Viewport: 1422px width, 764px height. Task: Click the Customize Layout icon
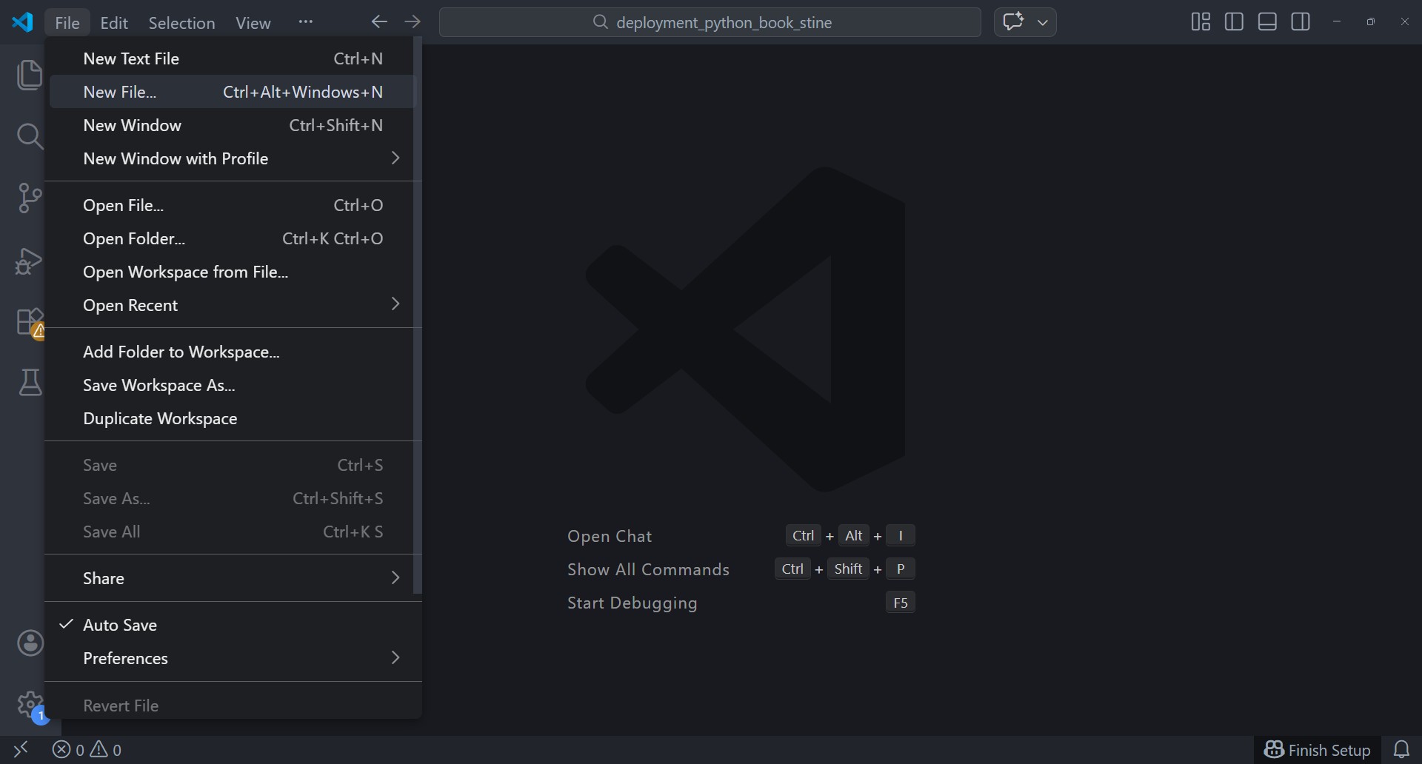coord(1201,22)
